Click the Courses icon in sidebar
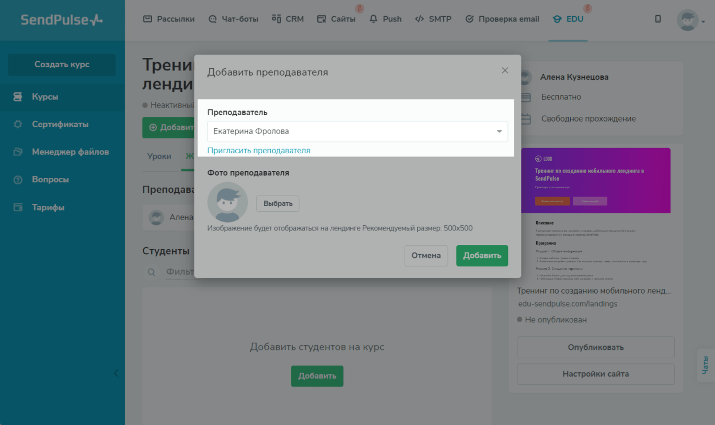The image size is (715, 425). [18, 97]
